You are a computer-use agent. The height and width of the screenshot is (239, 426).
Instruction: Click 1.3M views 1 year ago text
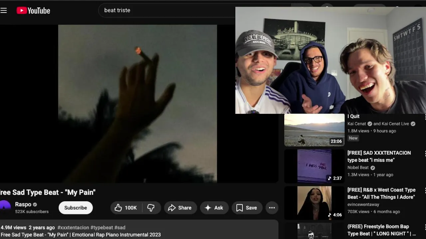370,175
